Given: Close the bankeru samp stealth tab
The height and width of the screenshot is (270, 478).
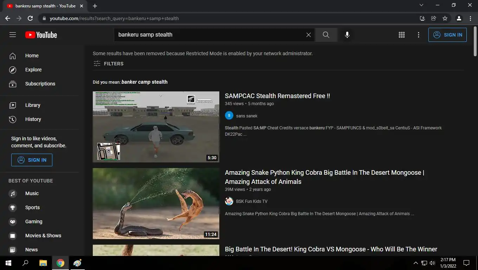Looking at the screenshot, I should tap(82, 6).
